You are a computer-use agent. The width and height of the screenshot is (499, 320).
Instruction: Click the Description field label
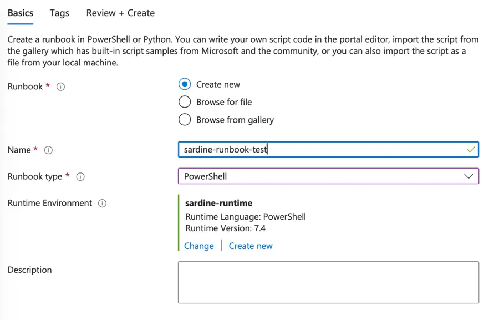(x=29, y=270)
